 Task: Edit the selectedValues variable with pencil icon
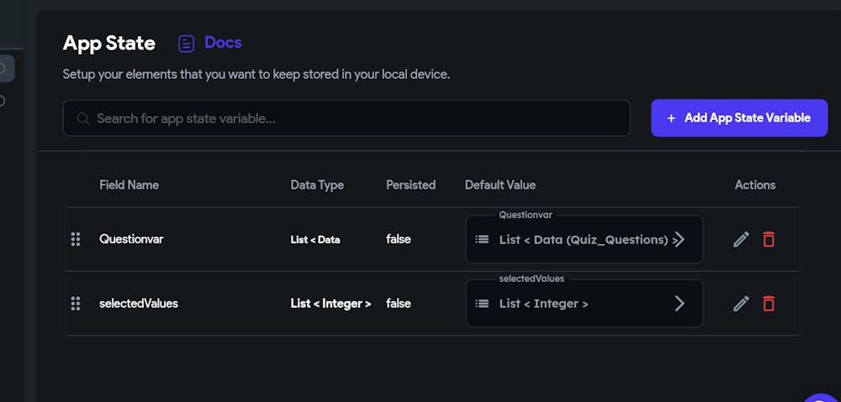click(x=741, y=304)
